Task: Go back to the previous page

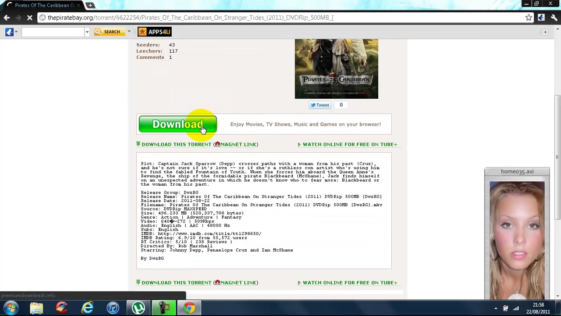Action: point(7,18)
